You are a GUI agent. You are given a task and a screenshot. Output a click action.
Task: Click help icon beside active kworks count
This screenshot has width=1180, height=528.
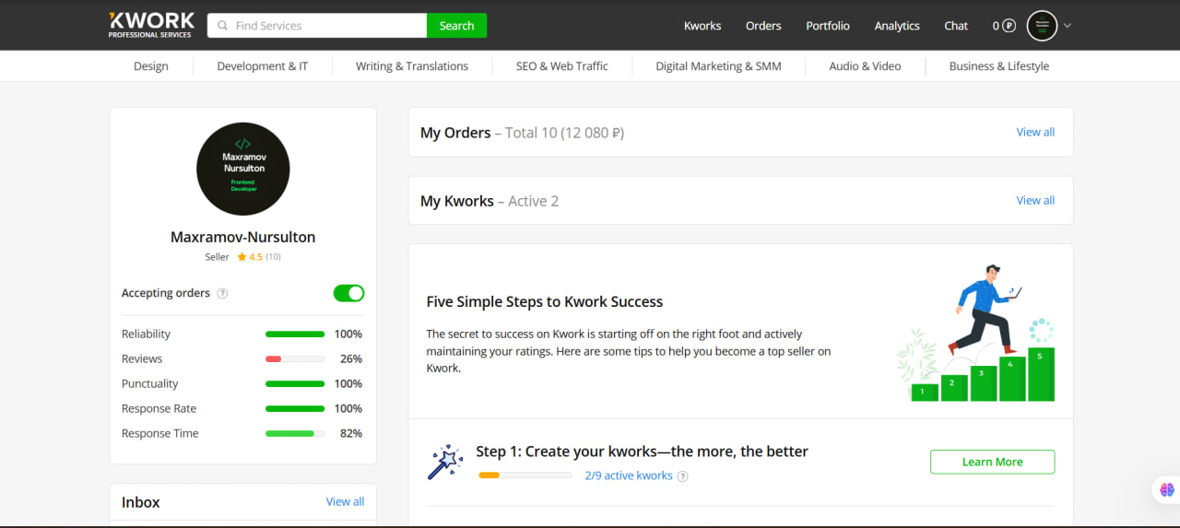click(x=683, y=476)
